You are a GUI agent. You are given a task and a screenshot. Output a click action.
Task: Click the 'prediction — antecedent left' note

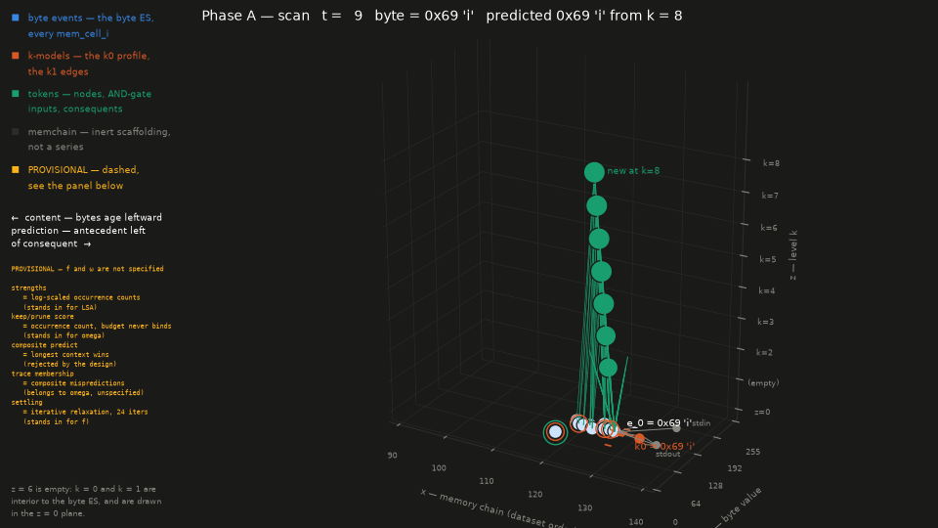(x=78, y=231)
